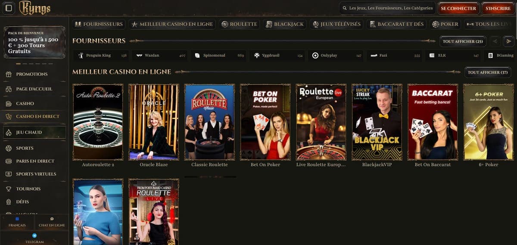Go to previous providers with left arrow
This screenshot has height=245, width=517.
[x=495, y=41]
